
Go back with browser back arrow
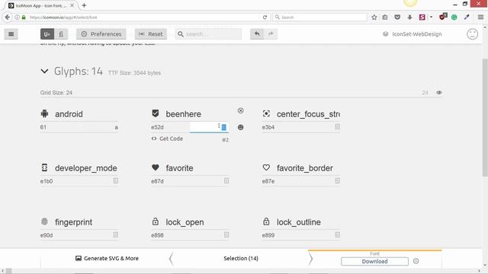(x=8, y=17)
